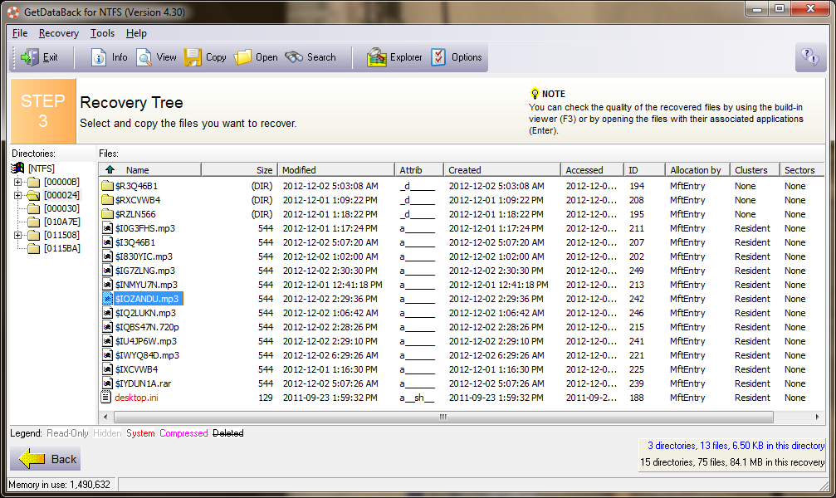This screenshot has height=498, width=836.
Task: Click the $I0G3FHS.mp3 file icon
Action: 107,228
